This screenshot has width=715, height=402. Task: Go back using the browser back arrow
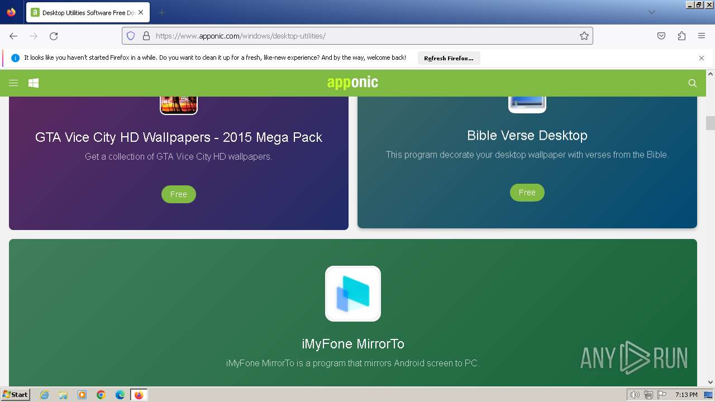click(x=13, y=36)
